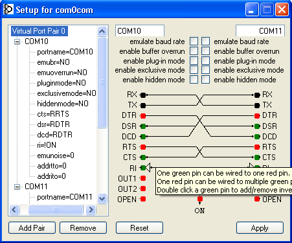
Task: Reset the port pair settings
Action: 139,228
